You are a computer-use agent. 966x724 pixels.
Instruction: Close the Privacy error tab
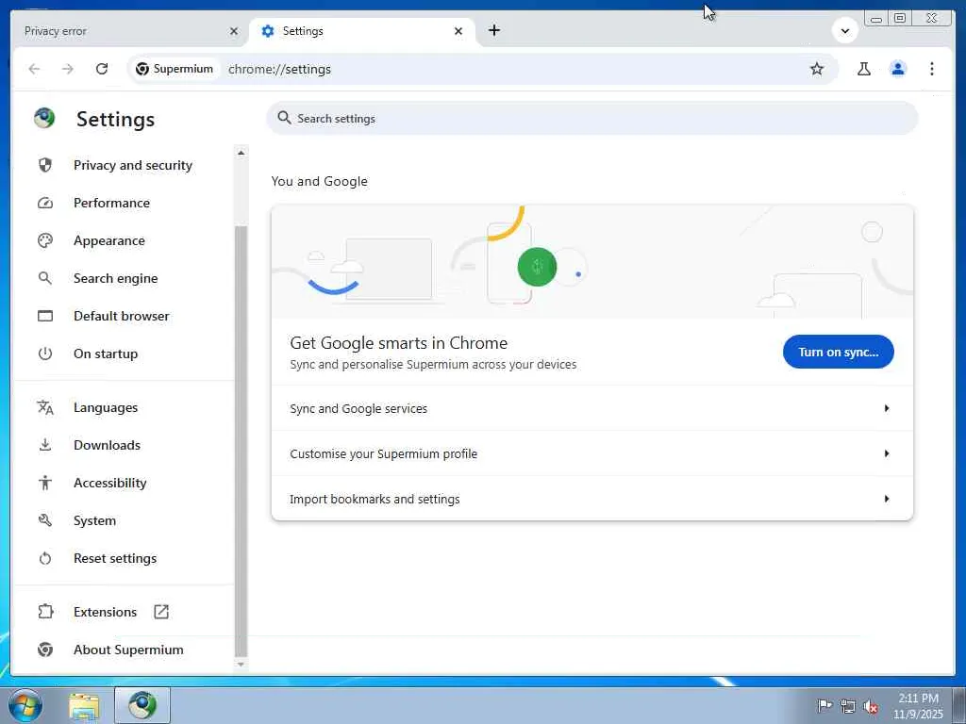(x=234, y=31)
